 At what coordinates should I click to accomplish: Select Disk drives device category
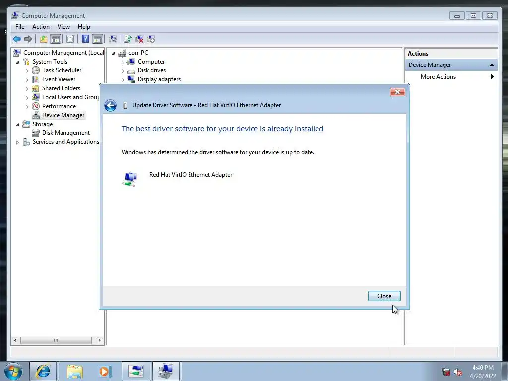[152, 70]
